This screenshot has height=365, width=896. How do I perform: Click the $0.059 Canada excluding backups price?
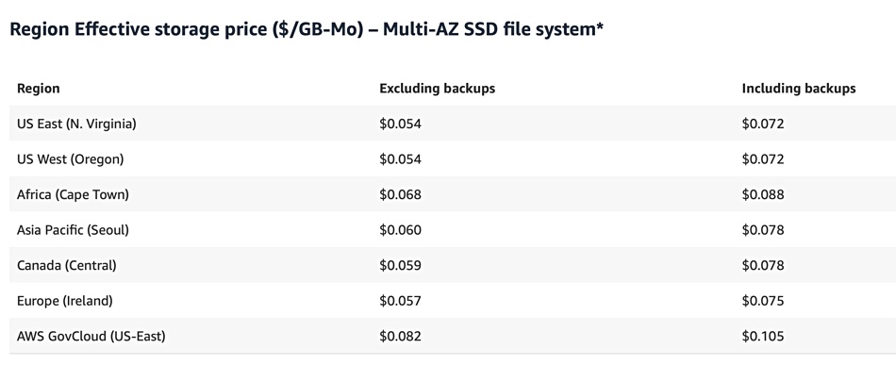pos(400,265)
